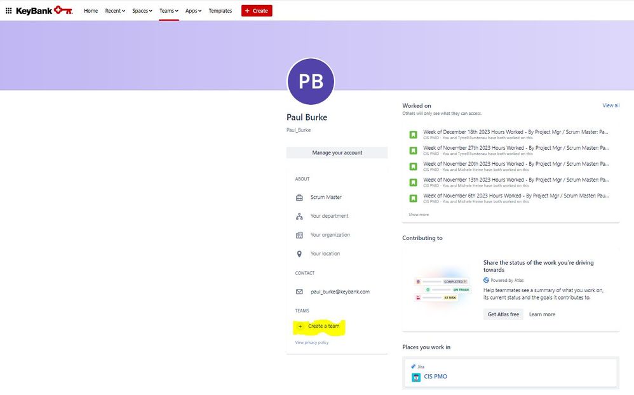Click page icon for Week of November 20th

[x=413, y=166]
